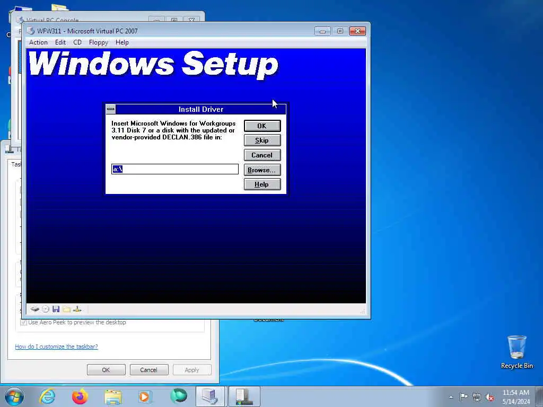Switch to taskbar properties window button

(x=244, y=396)
